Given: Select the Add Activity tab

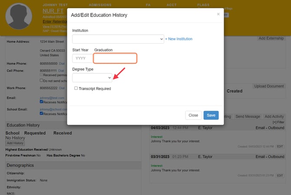Looking at the screenshot, I should [274, 116].
